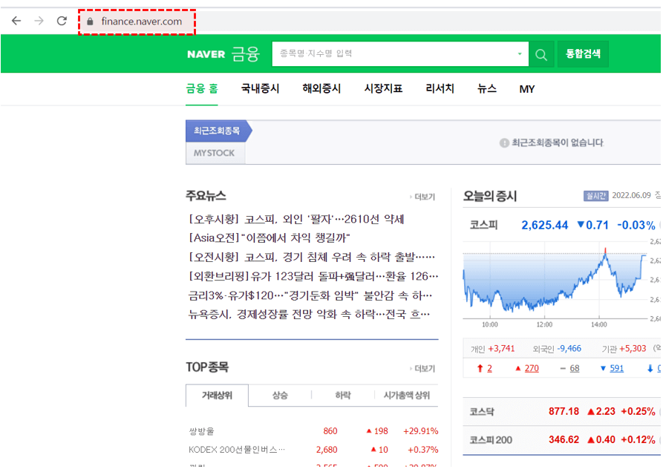Click the 코스피200 index row
663x472 pixels.
point(562,440)
